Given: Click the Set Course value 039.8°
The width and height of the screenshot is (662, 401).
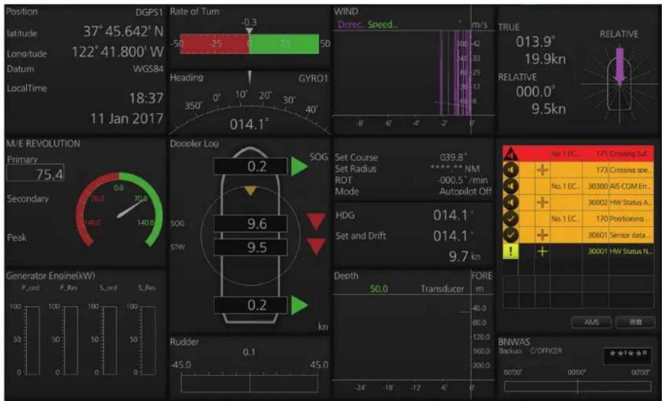Looking at the screenshot, I should 454,157.
